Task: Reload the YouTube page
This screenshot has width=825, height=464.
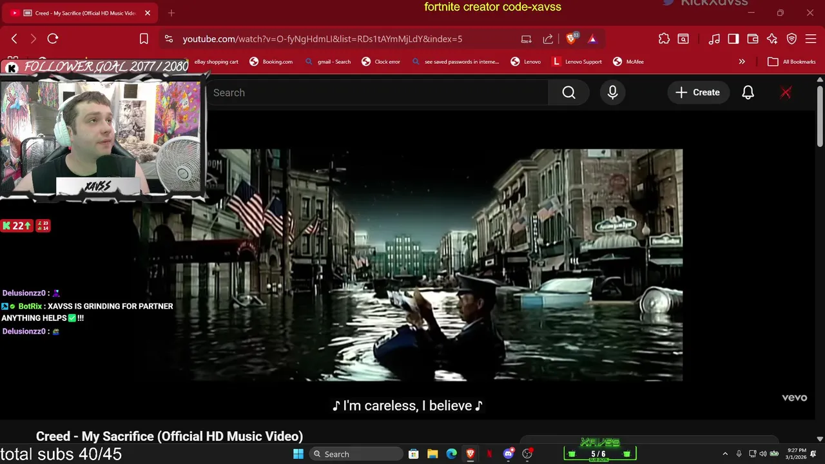Action: tap(53, 39)
